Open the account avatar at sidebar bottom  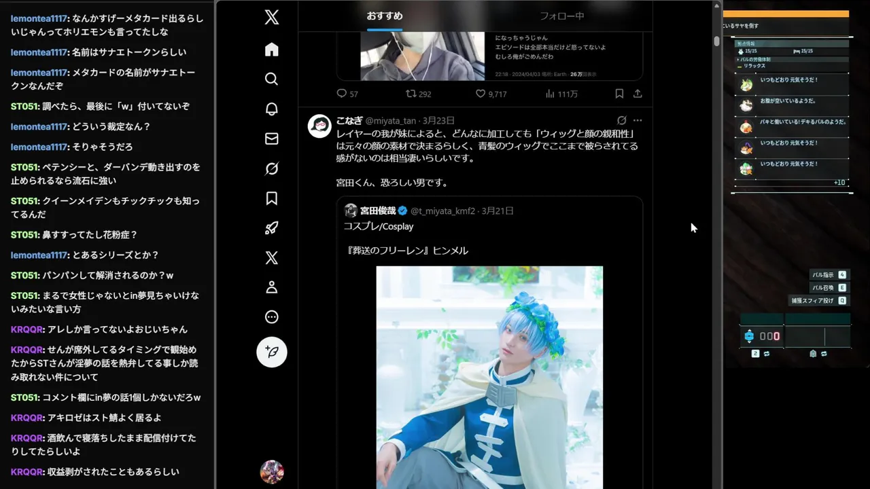(271, 471)
